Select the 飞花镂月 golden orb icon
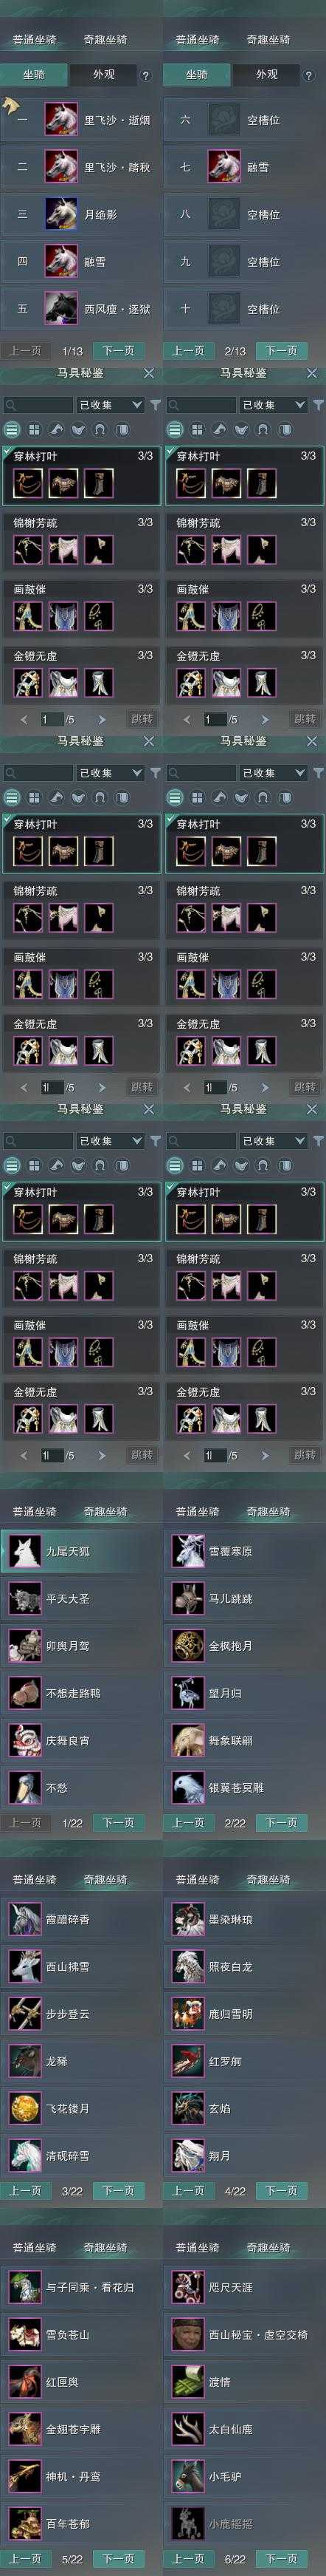This screenshot has height=2576, width=326. 24,2108
